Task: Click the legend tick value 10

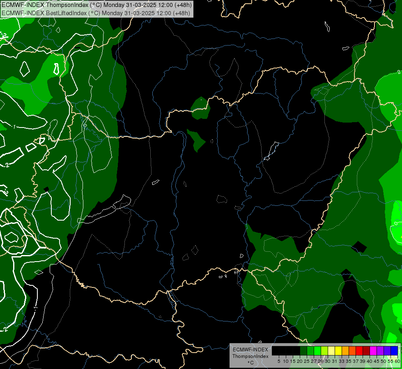Action: point(286,361)
